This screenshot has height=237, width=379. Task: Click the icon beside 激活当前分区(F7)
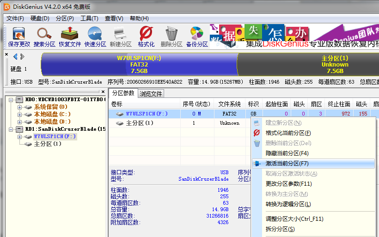pyautogui.click(x=257, y=164)
